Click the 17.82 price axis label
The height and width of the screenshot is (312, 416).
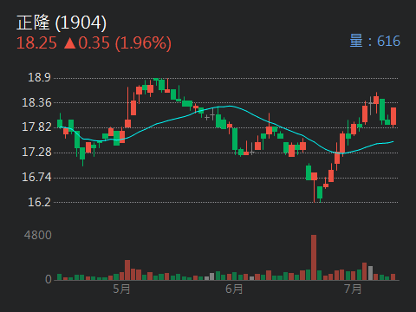[36, 127]
